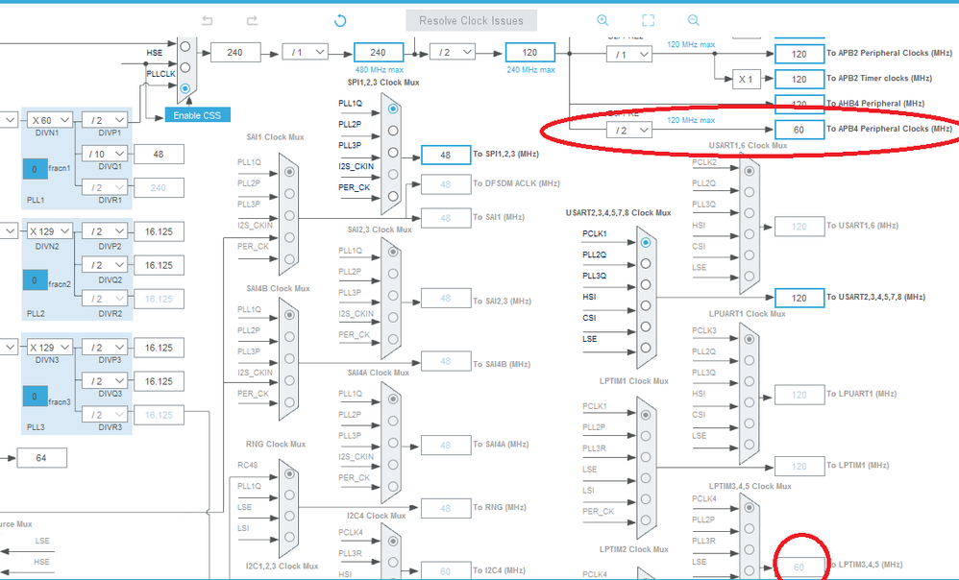The image size is (959, 580).
Task: Open the DIVQ1 divider dropdown
Action: (x=105, y=154)
